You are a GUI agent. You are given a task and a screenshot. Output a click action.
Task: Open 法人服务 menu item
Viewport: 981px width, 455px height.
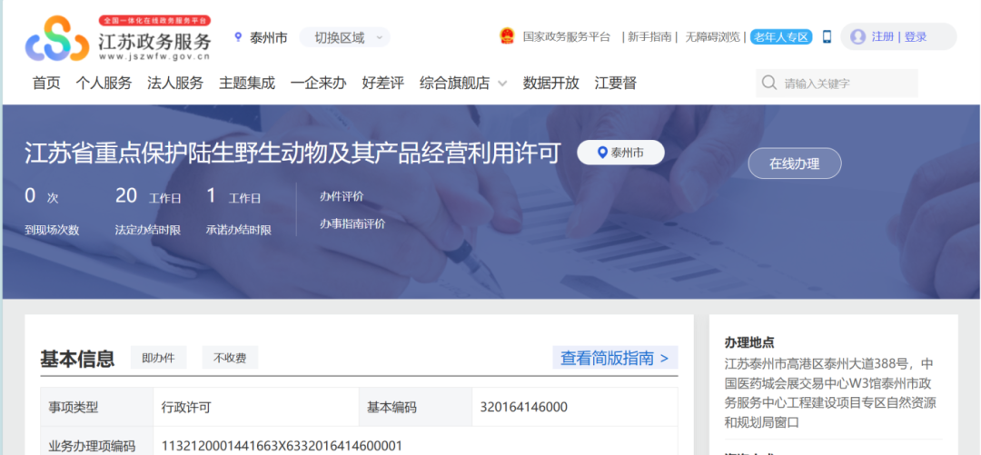pyautogui.click(x=175, y=84)
